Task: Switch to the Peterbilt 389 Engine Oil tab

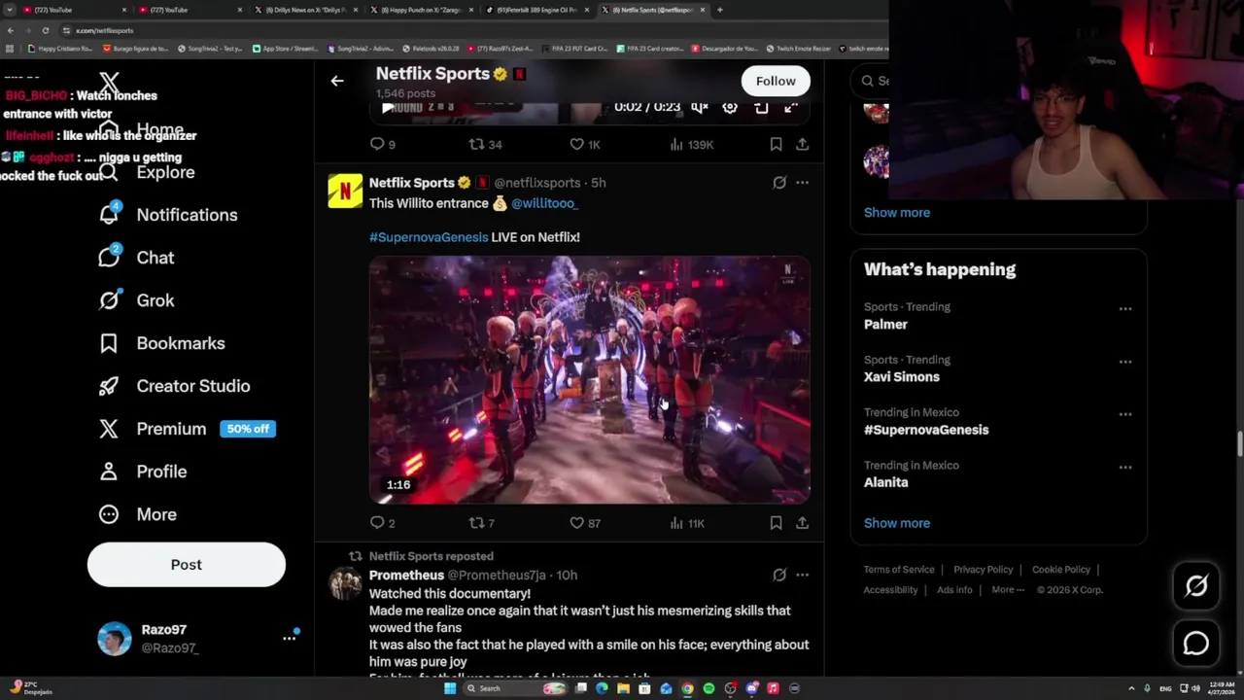Action: click(536, 10)
